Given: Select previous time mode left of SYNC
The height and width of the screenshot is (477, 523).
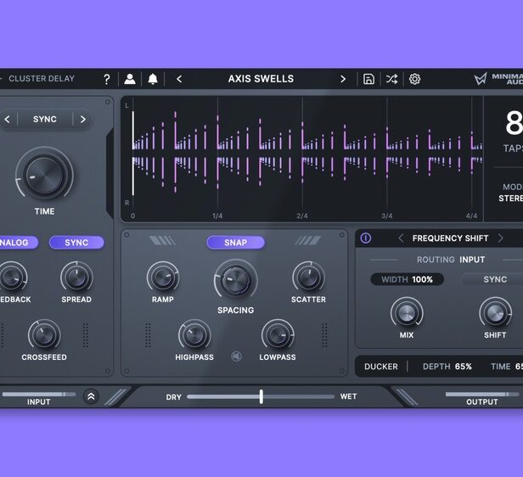Looking at the screenshot, I should click(8, 119).
